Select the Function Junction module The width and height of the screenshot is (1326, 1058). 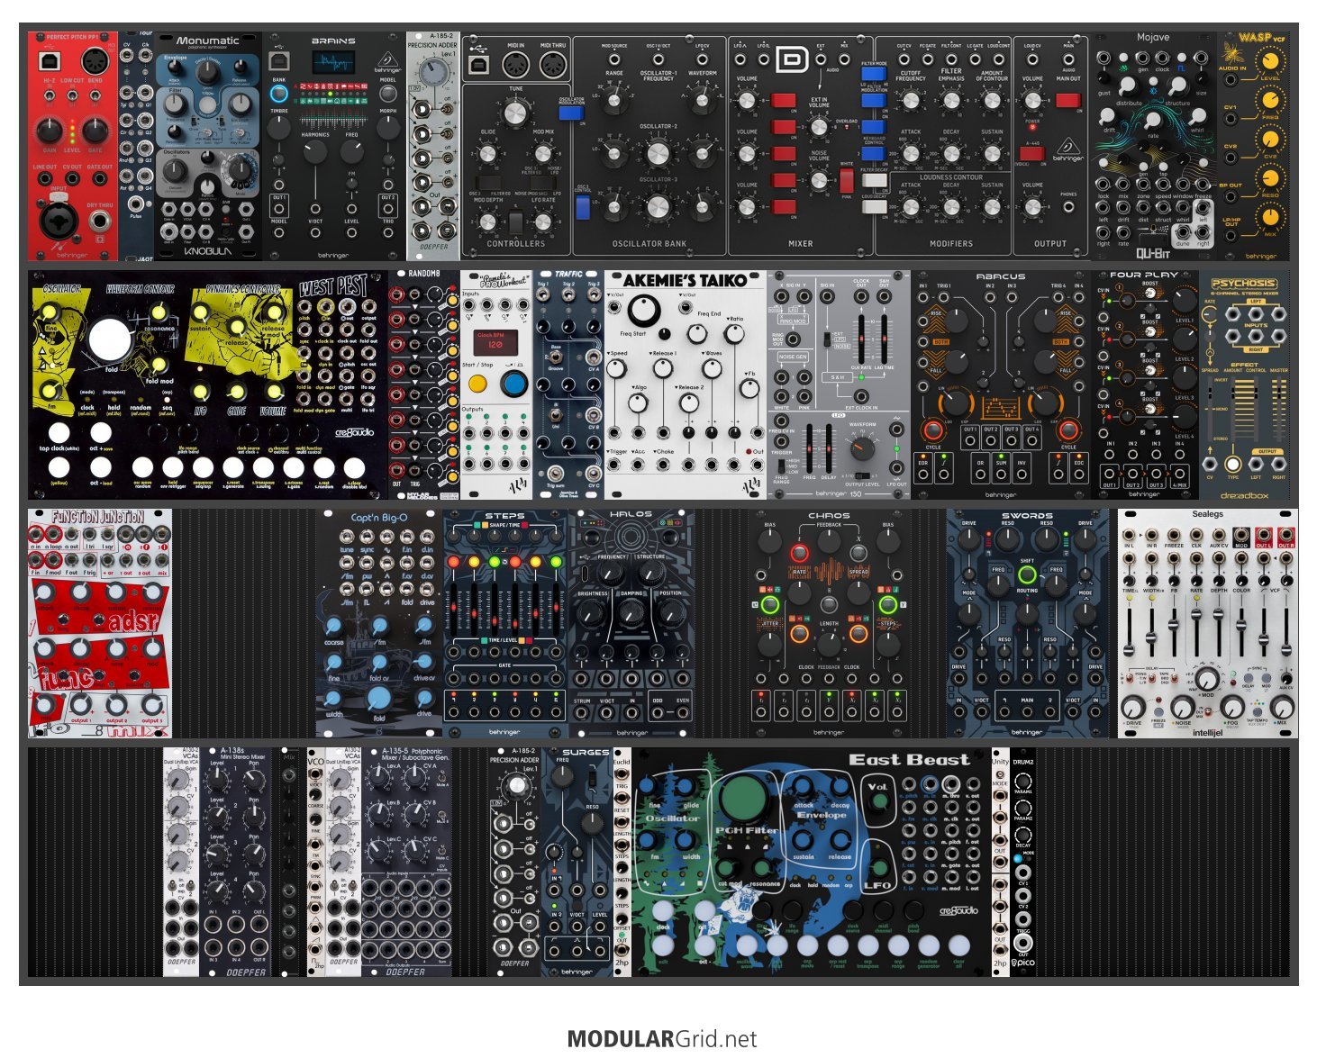[x=100, y=623]
